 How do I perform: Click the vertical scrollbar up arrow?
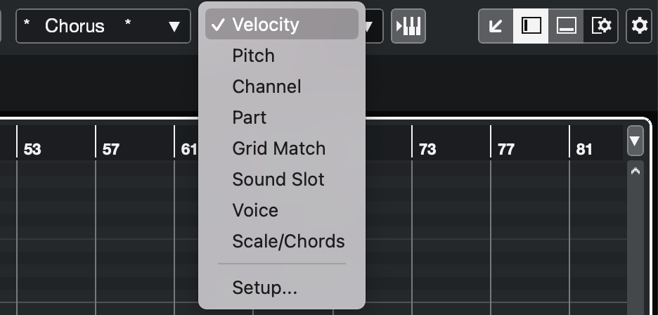[x=636, y=171]
